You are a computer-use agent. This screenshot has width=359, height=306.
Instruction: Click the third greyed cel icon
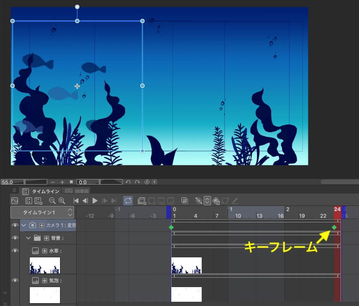tap(161, 201)
